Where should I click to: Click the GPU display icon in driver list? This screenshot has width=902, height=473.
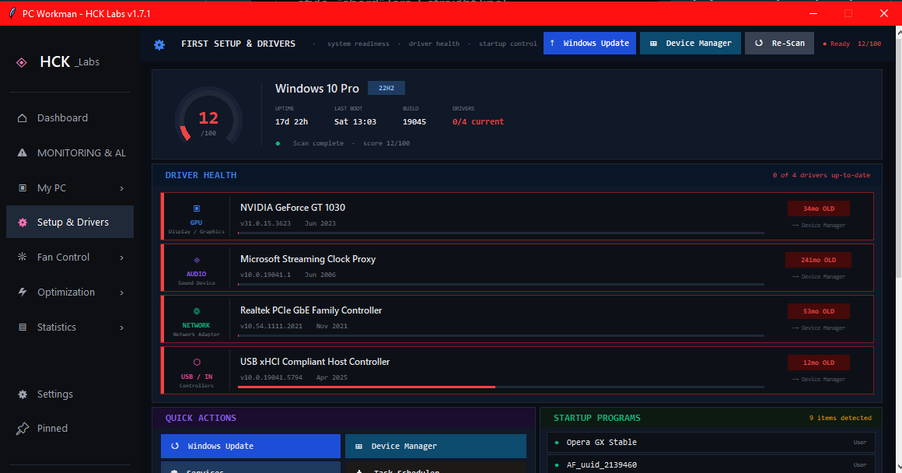click(196, 208)
